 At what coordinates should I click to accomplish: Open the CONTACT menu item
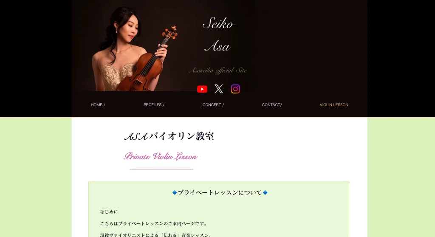(x=272, y=104)
